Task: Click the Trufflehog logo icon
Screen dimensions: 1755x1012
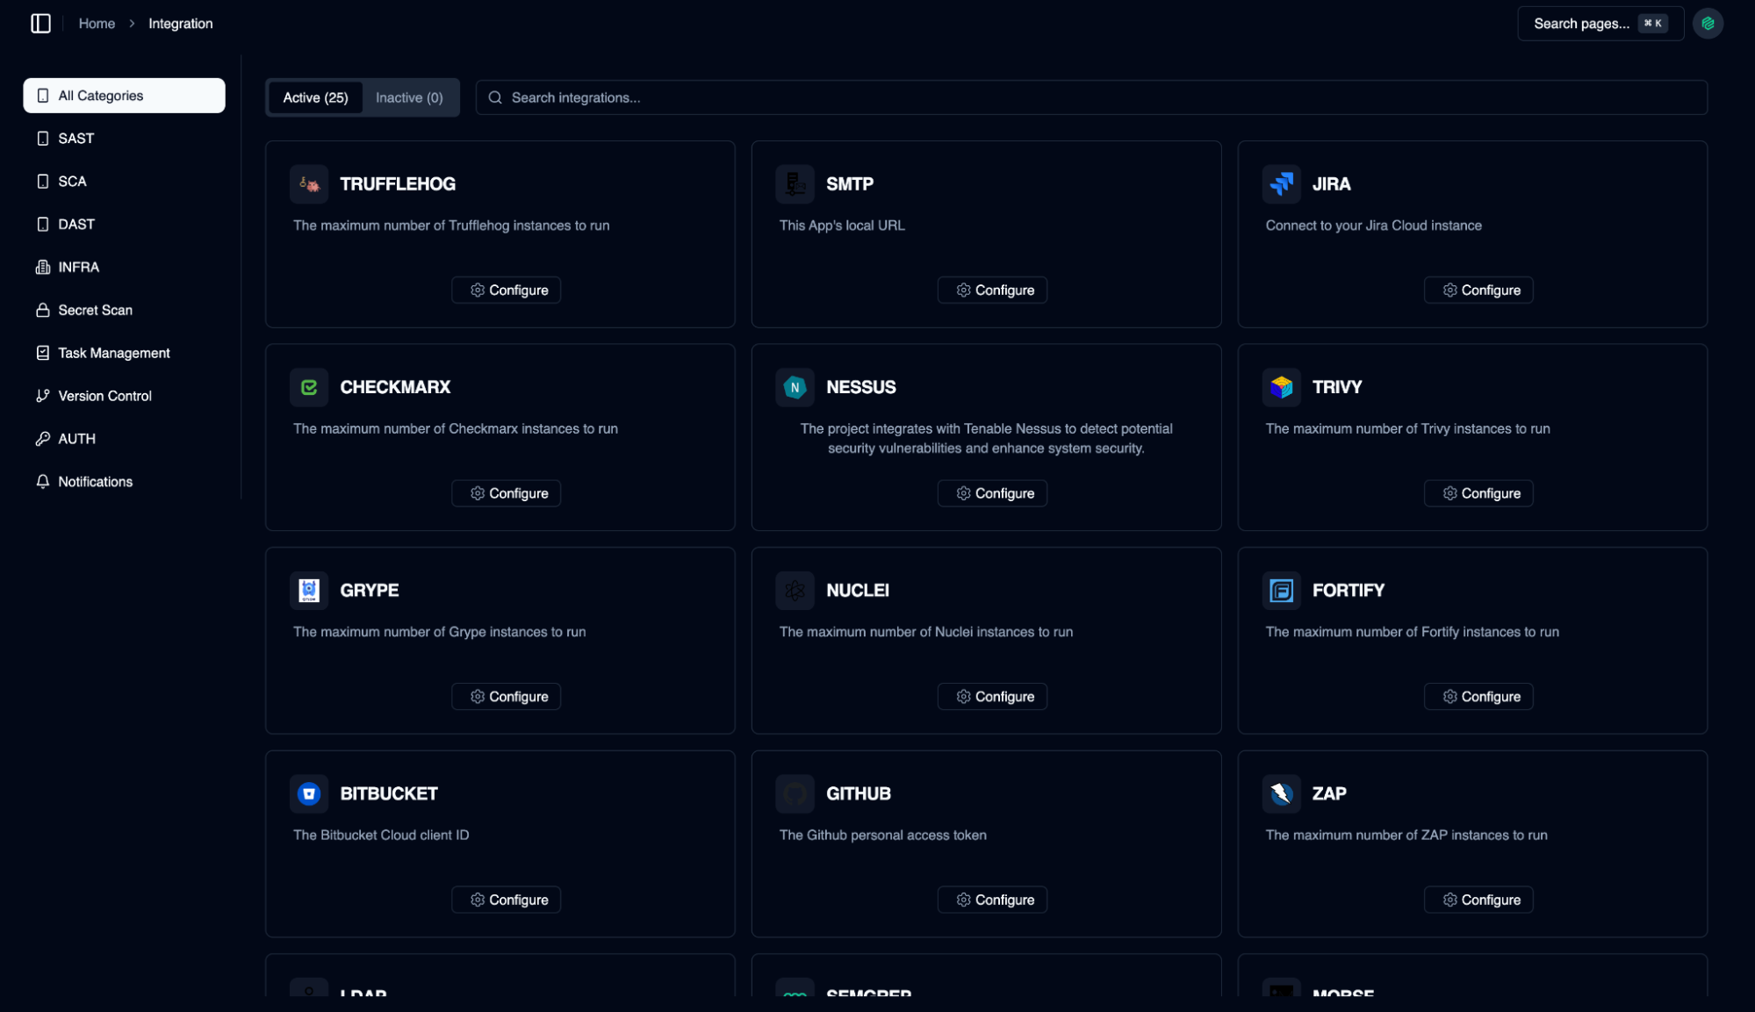Action: pos(309,184)
